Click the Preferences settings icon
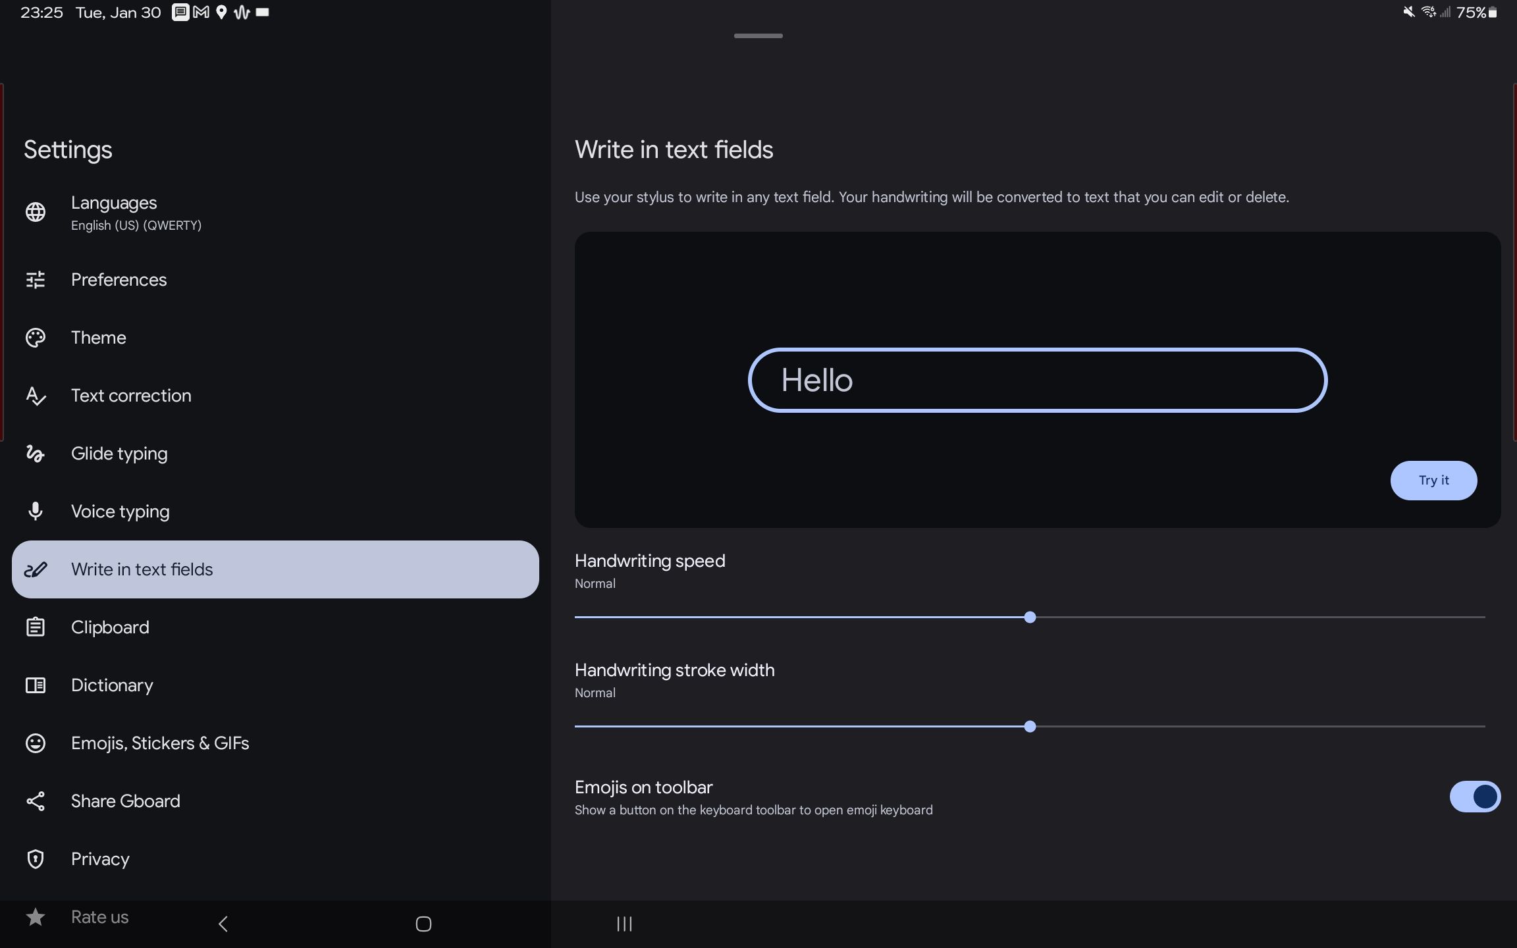The width and height of the screenshot is (1517, 948). click(35, 280)
